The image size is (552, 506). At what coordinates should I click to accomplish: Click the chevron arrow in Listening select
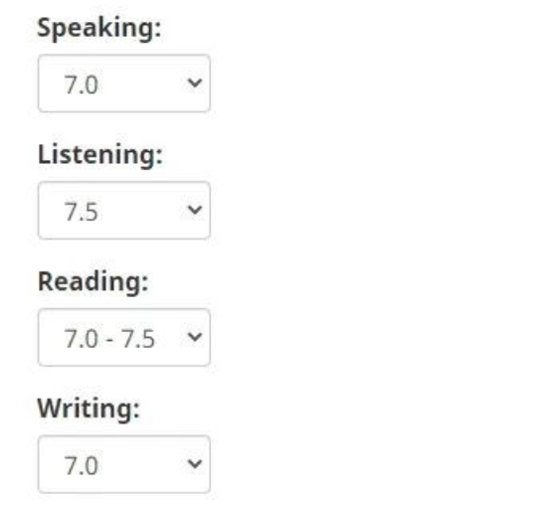[195, 211]
